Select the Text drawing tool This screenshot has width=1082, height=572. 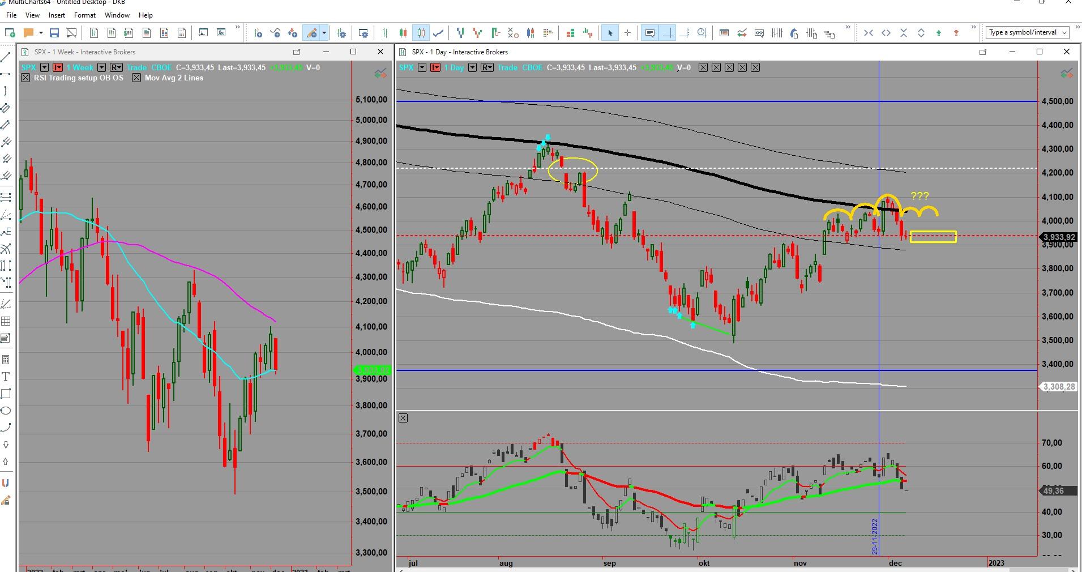pos(6,377)
